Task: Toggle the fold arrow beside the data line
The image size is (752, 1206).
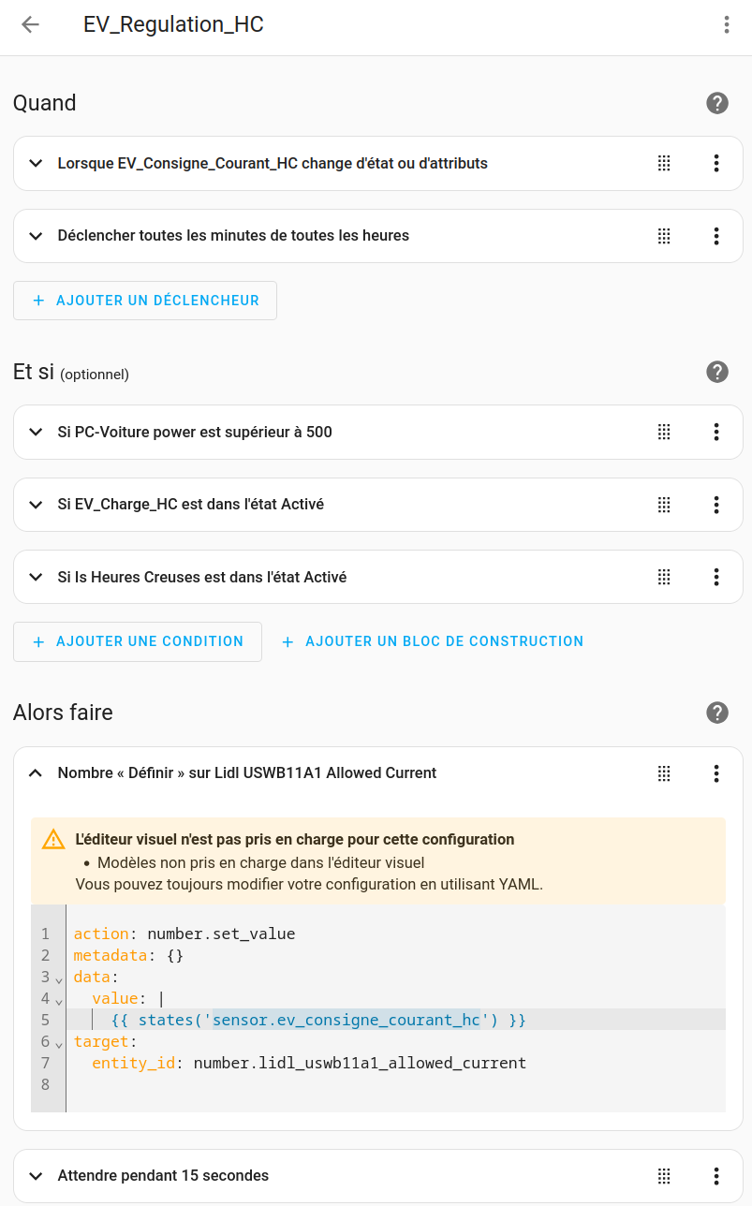Action: [59, 979]
